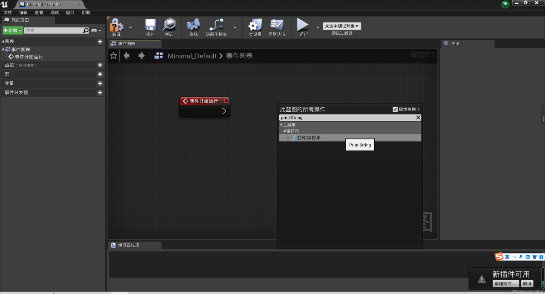Clear the print String search with X
Image resolution: width=545 pixels, height=294 pixels.
click(x=418, y=118)
